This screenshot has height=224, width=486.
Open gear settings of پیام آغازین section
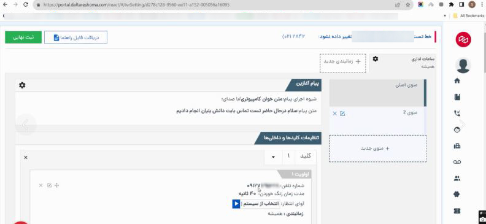pyautogui.click(x=22, y=85)
